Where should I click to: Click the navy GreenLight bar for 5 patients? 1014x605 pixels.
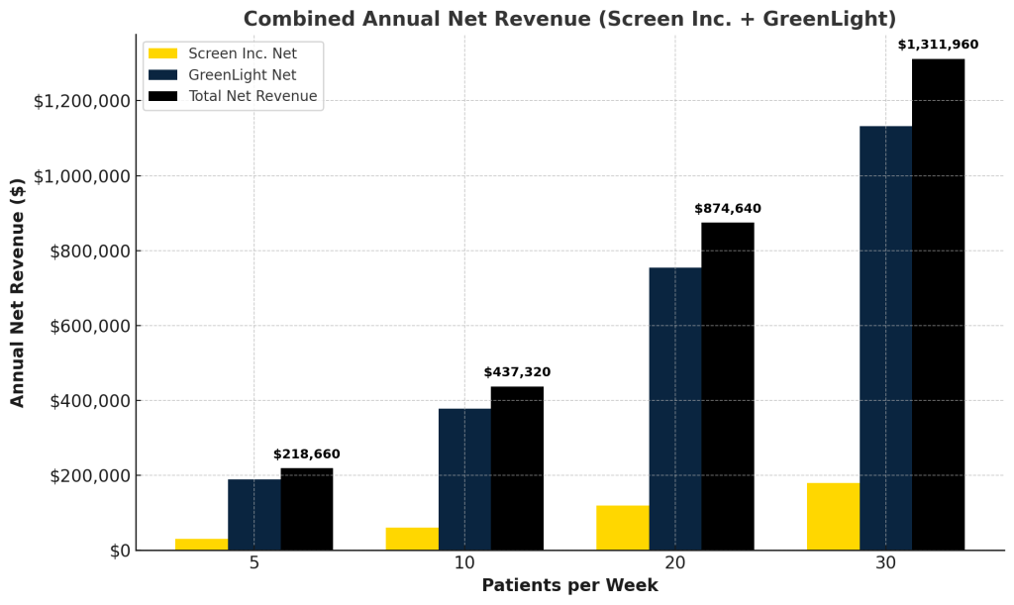coord(253,515)
